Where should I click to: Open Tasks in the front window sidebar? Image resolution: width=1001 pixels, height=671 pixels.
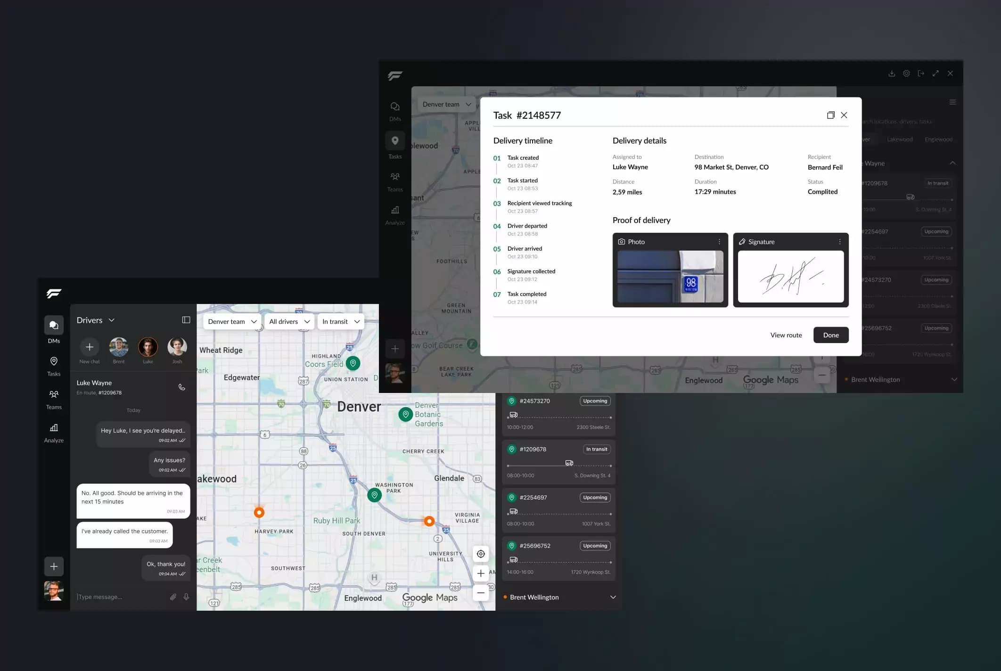tap(54, 366)
